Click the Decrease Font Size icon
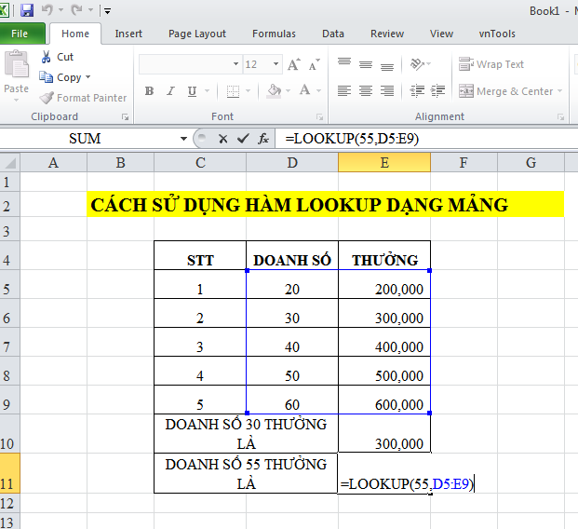 314,64
